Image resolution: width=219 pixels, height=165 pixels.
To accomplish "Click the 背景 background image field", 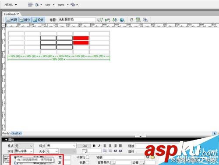I will (124, 157).
